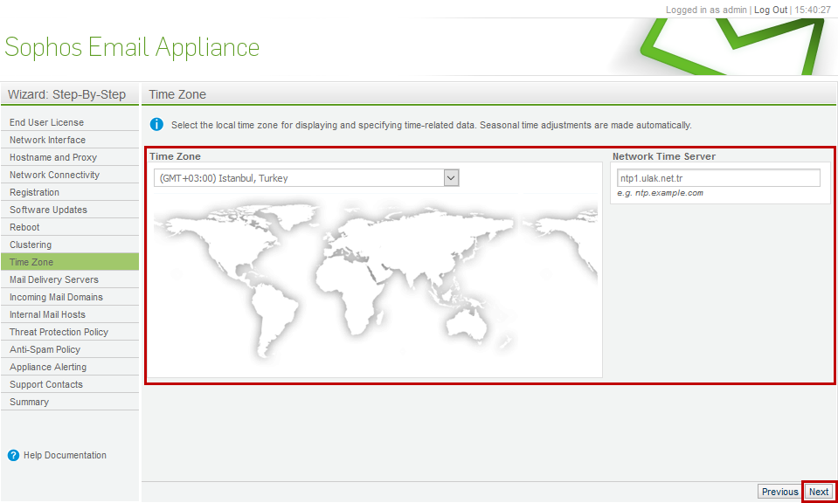Click the blue info icon beside instructions
838x503 pixels.
pos(156,125)
